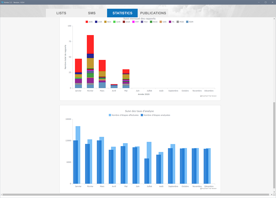
Task: Click the VAR legend marker
Action: click(161, 22)
